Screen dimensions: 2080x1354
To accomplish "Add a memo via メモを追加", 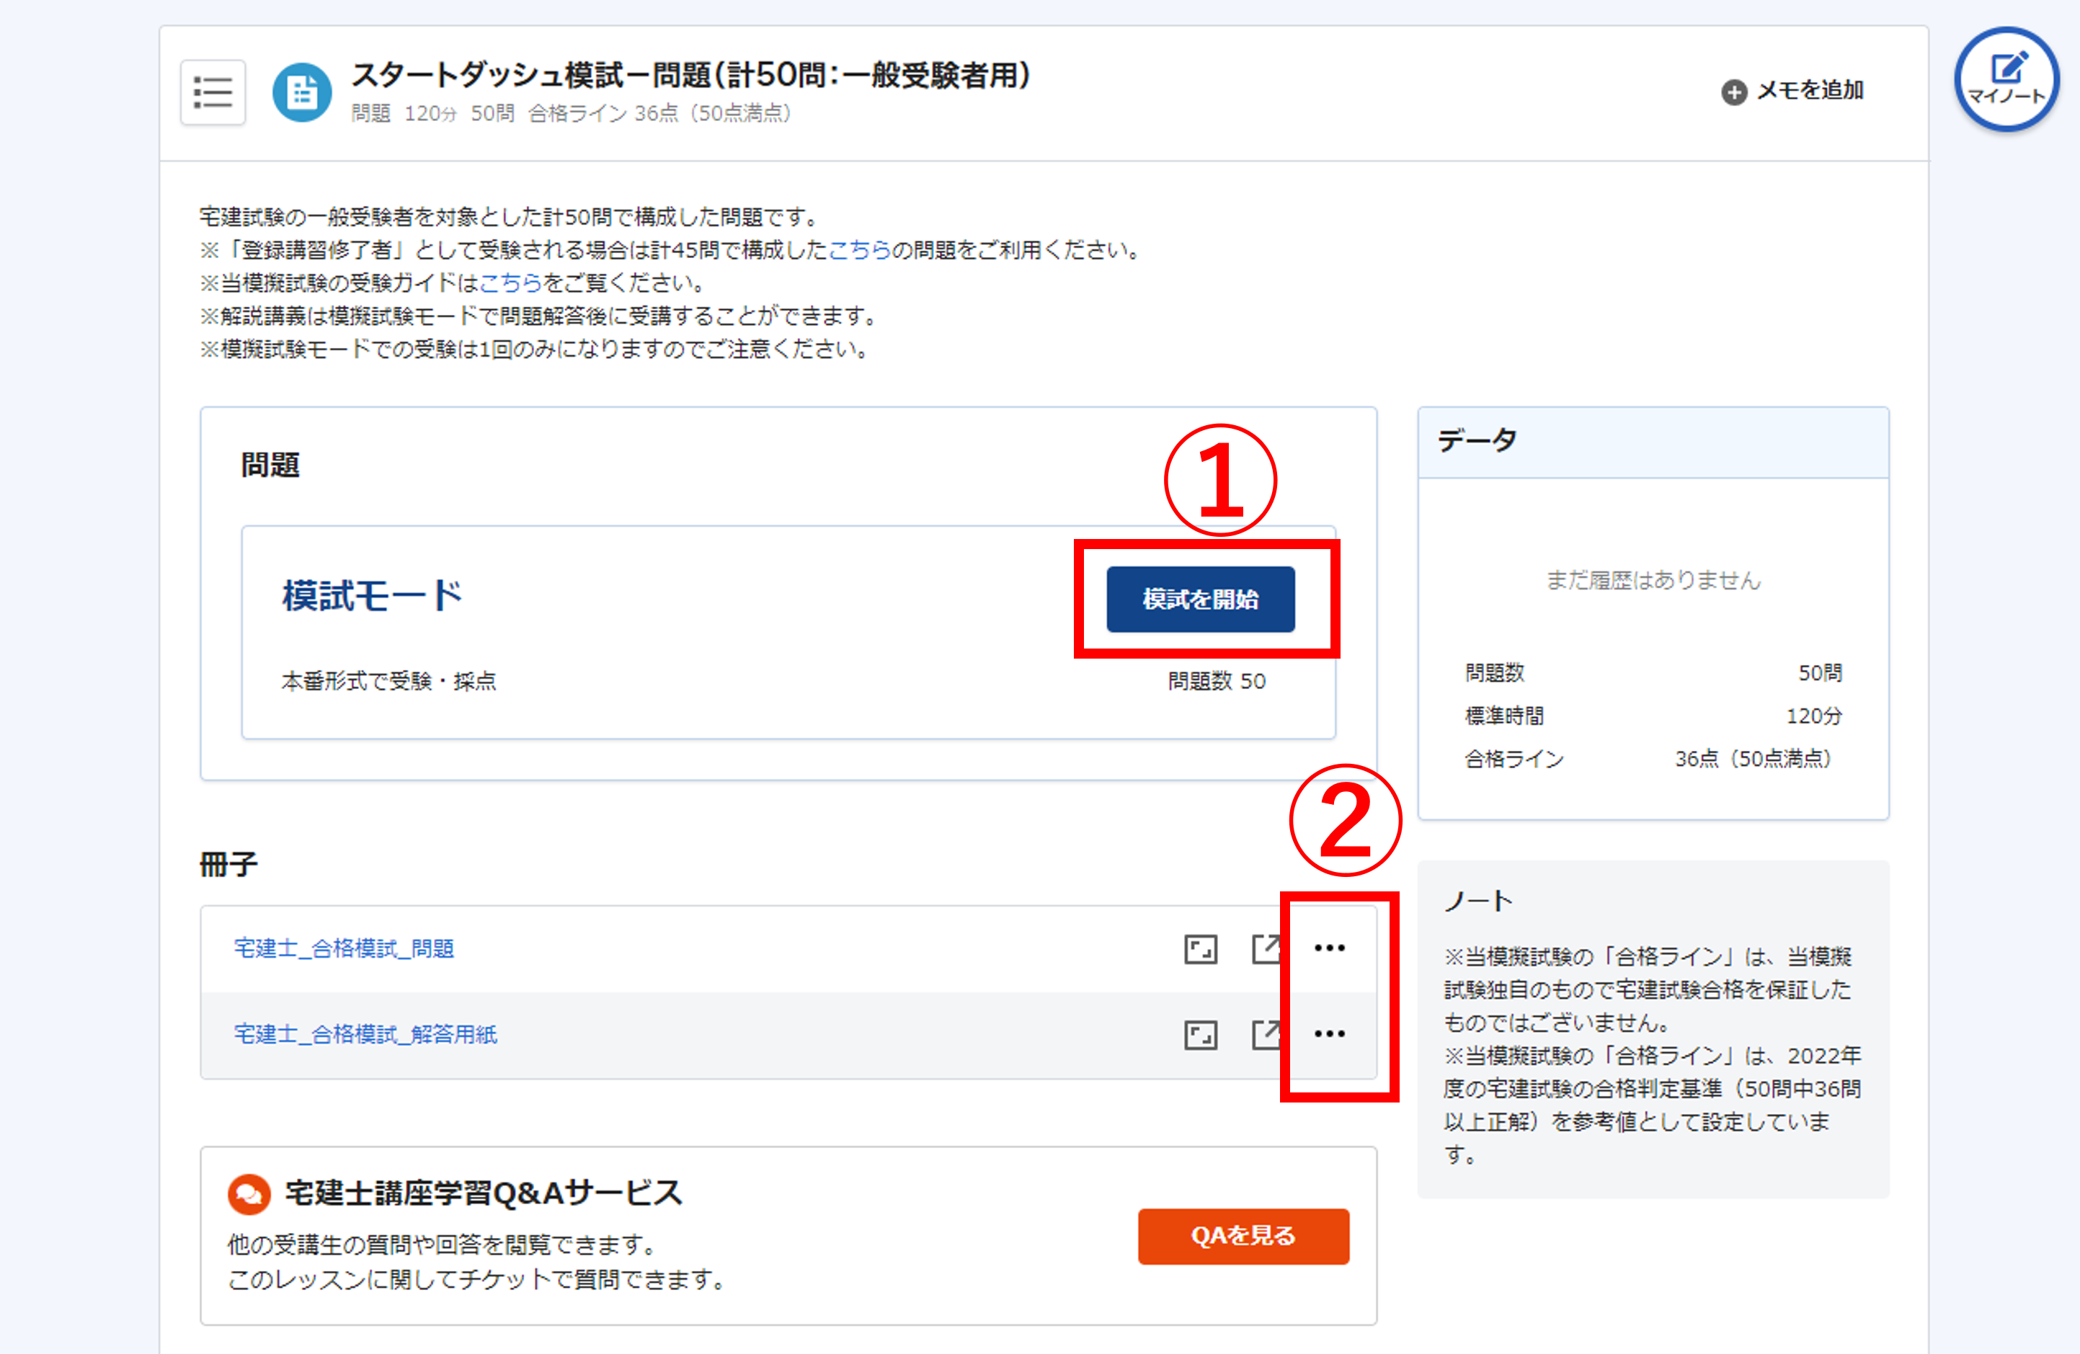I will (x=1792, y=91).
